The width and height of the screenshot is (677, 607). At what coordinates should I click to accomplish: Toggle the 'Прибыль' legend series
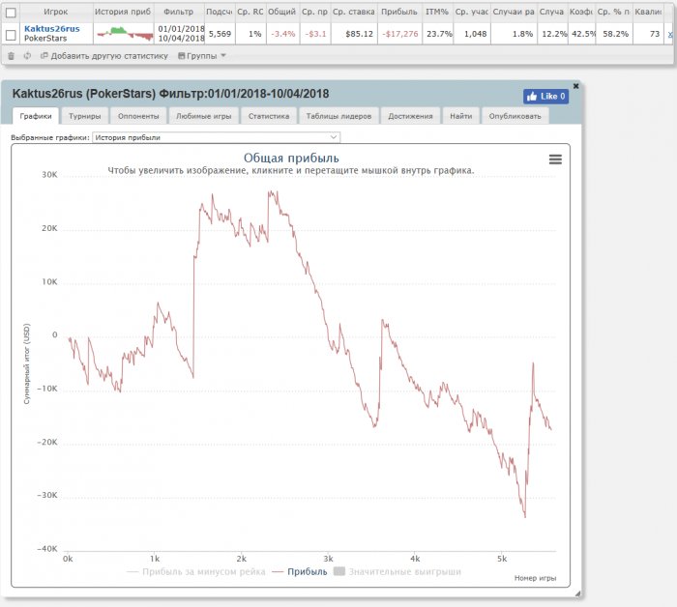point(301,571)
